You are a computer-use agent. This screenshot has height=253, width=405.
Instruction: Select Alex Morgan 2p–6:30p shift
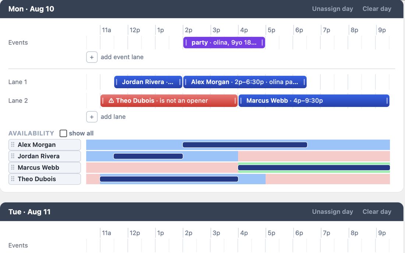pyautogui.click(x=245, y=82)
